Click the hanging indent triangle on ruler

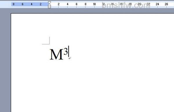tap(49, 5)
